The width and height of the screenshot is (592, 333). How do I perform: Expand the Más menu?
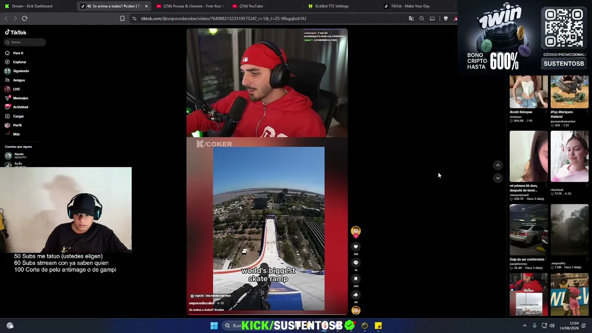[x=16, y=134]
